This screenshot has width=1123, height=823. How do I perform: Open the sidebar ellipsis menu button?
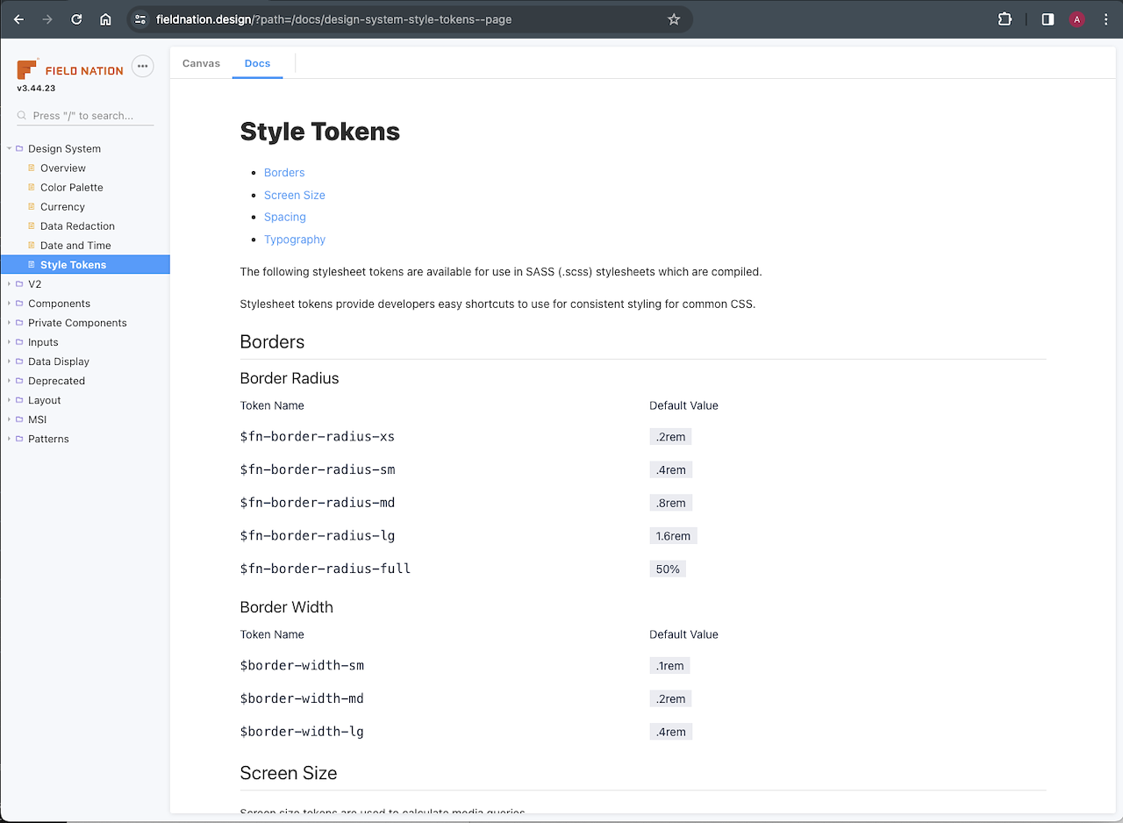click(x=142, y=66)
